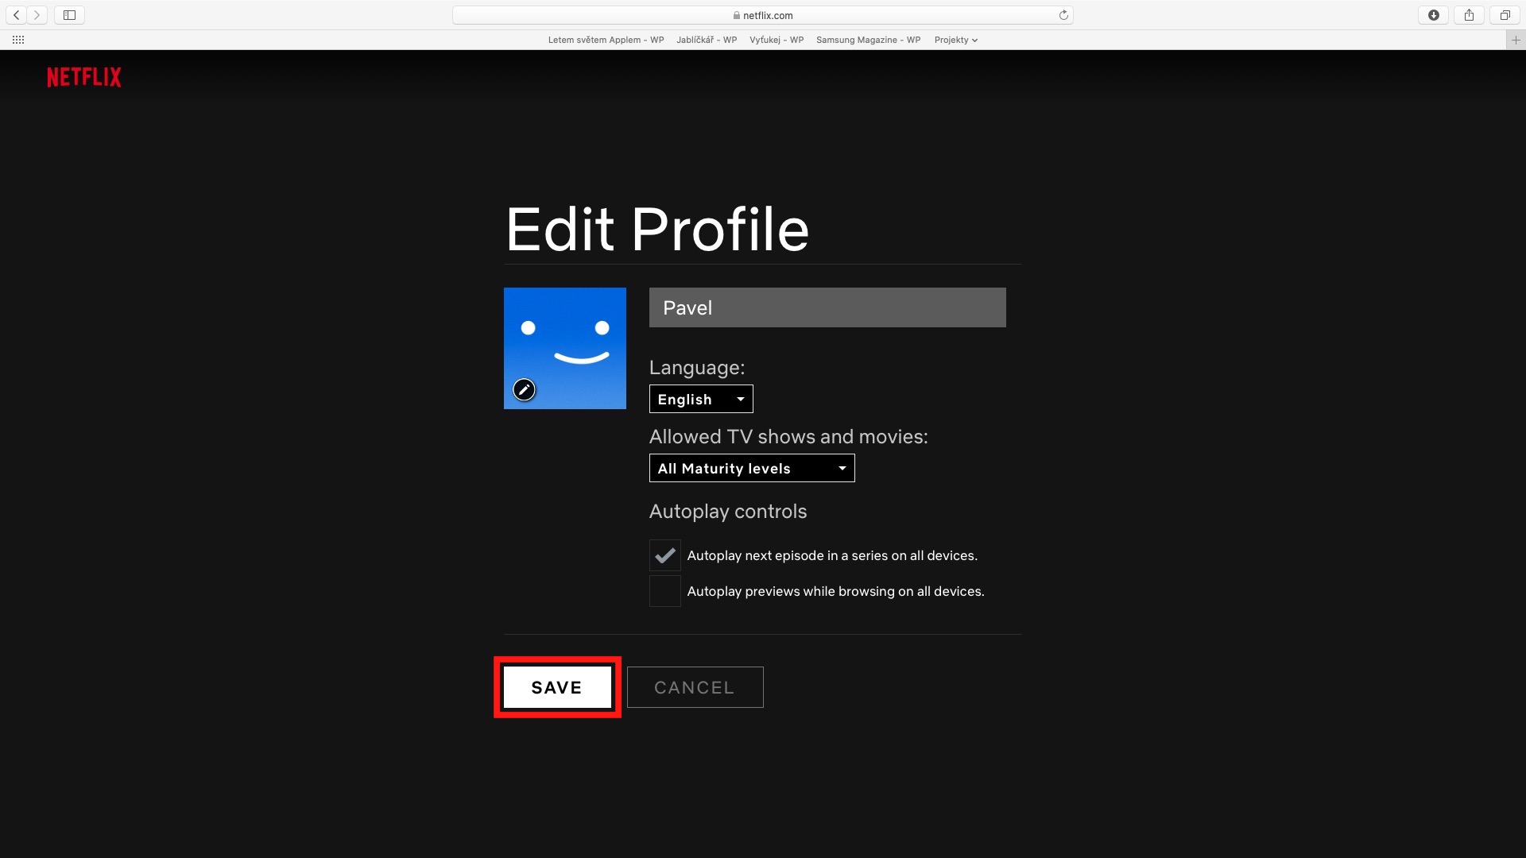Viewport: 1526px width, 858px height.
Task: Open the English language dropdown
Action: coord(700,399)
